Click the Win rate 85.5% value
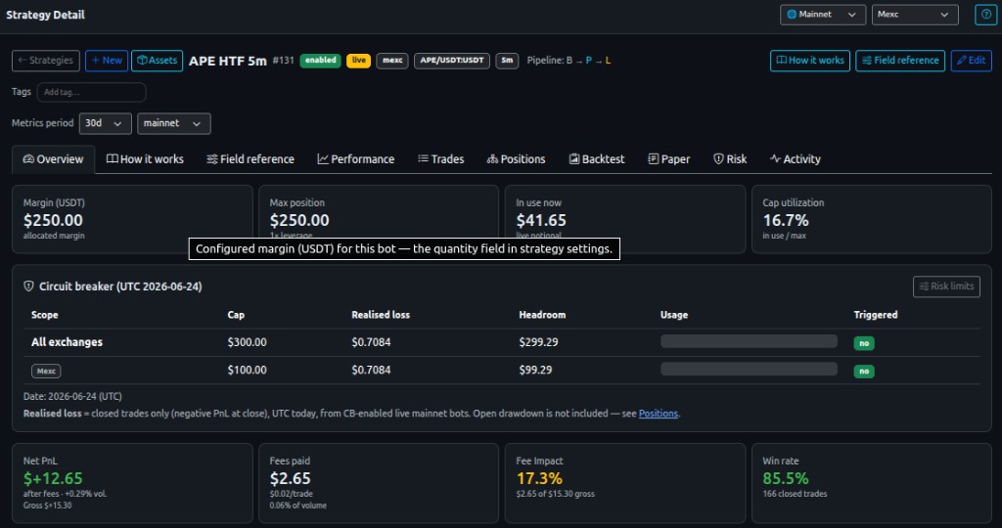1002x528 pixels. [x=786, y=478]
